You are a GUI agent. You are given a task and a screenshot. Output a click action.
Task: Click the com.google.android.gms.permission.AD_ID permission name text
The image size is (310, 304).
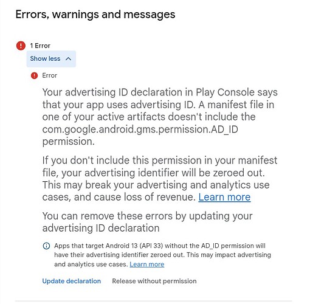(x=140, y=130)
